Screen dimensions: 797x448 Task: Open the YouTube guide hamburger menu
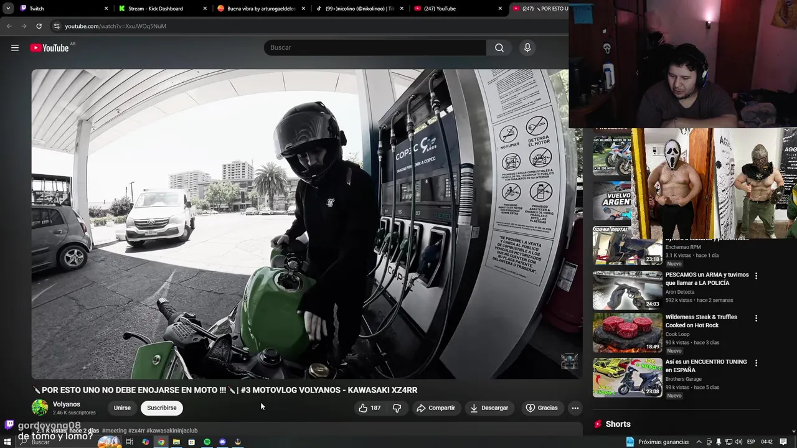pos(15,48)
